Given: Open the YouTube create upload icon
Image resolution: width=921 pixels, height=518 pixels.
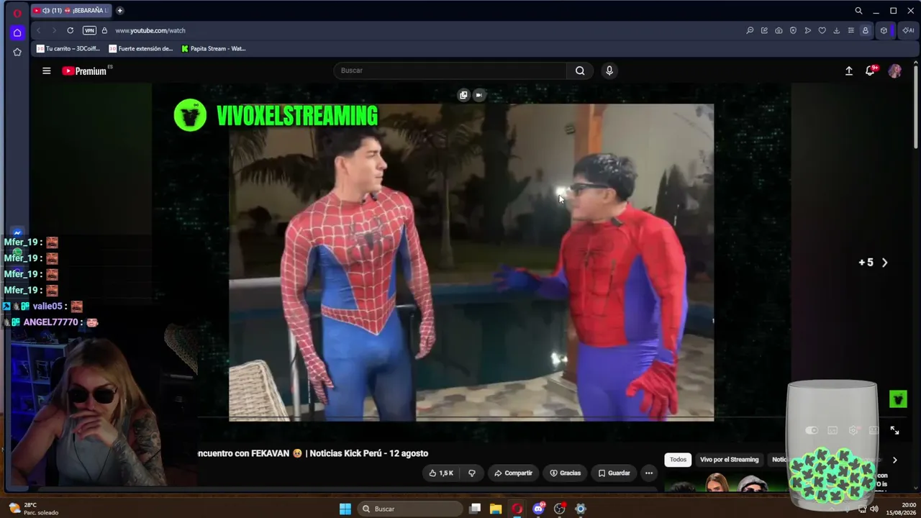Looking at the screenshot, I should tap(849, 71).
